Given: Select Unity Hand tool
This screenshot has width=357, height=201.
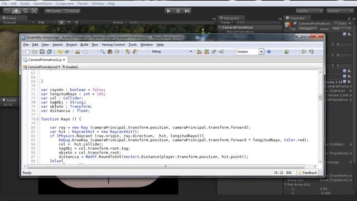Looking at the screenshot, I should [x=7, y=11].
